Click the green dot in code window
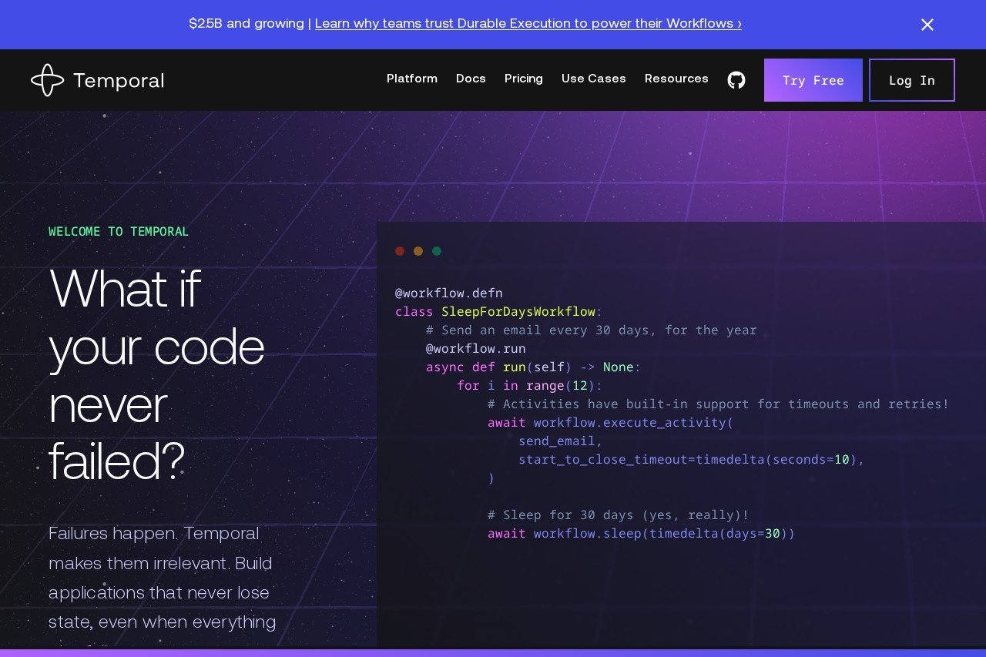This screenshot has height=657, width=986. coord(437,251)
